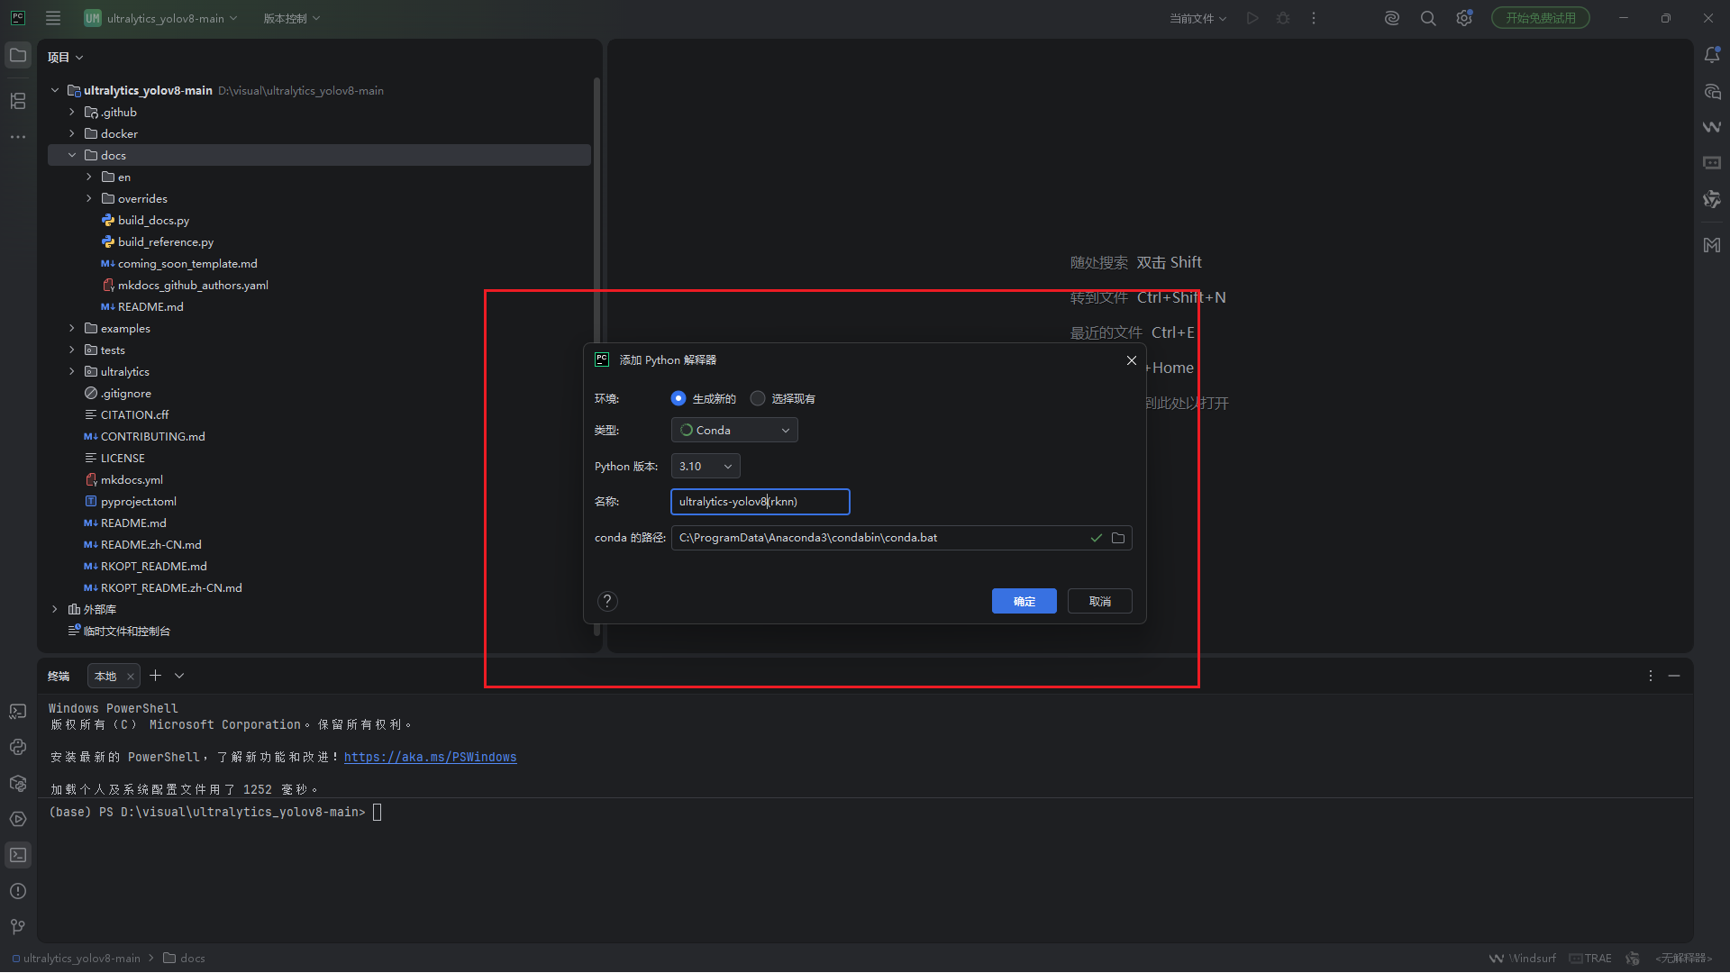Open 版本控制 menu in title bar

tap(291, 18)
